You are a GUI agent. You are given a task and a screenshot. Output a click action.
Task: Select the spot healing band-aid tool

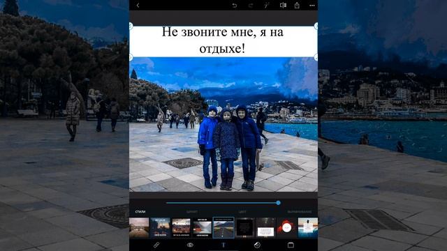[156, 245]
